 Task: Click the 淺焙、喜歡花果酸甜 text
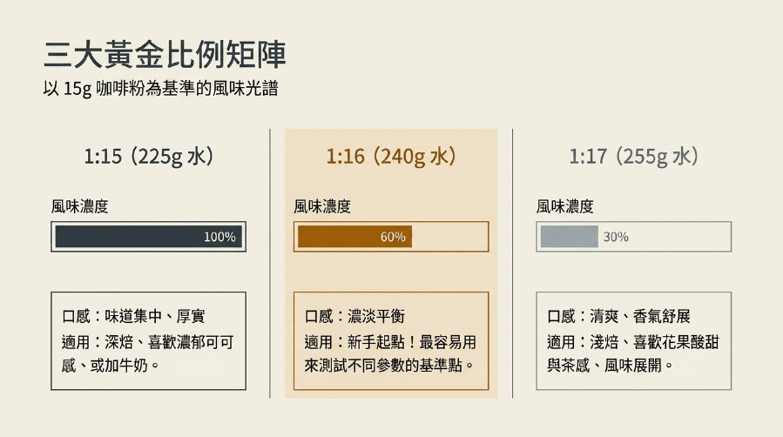tap(654, 342)
